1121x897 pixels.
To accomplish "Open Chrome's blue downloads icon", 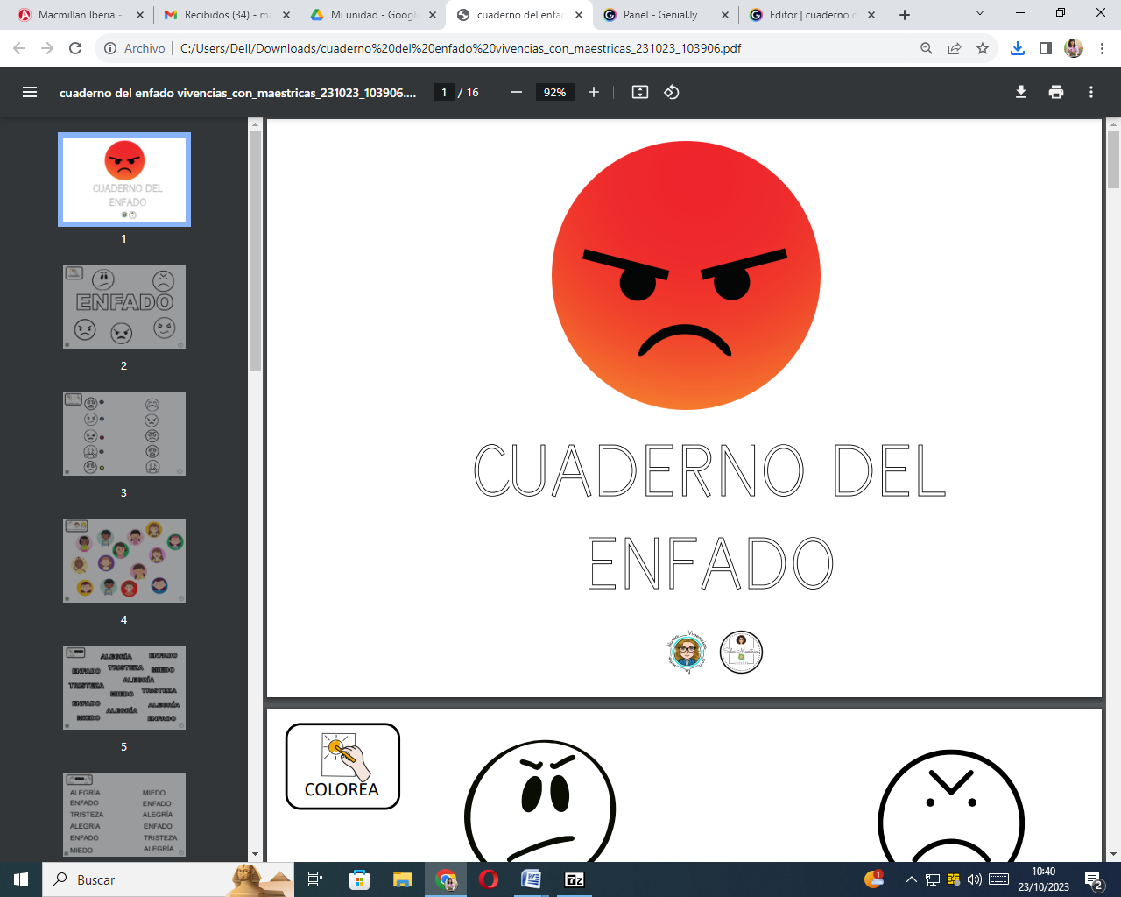I will (1017, 49).
